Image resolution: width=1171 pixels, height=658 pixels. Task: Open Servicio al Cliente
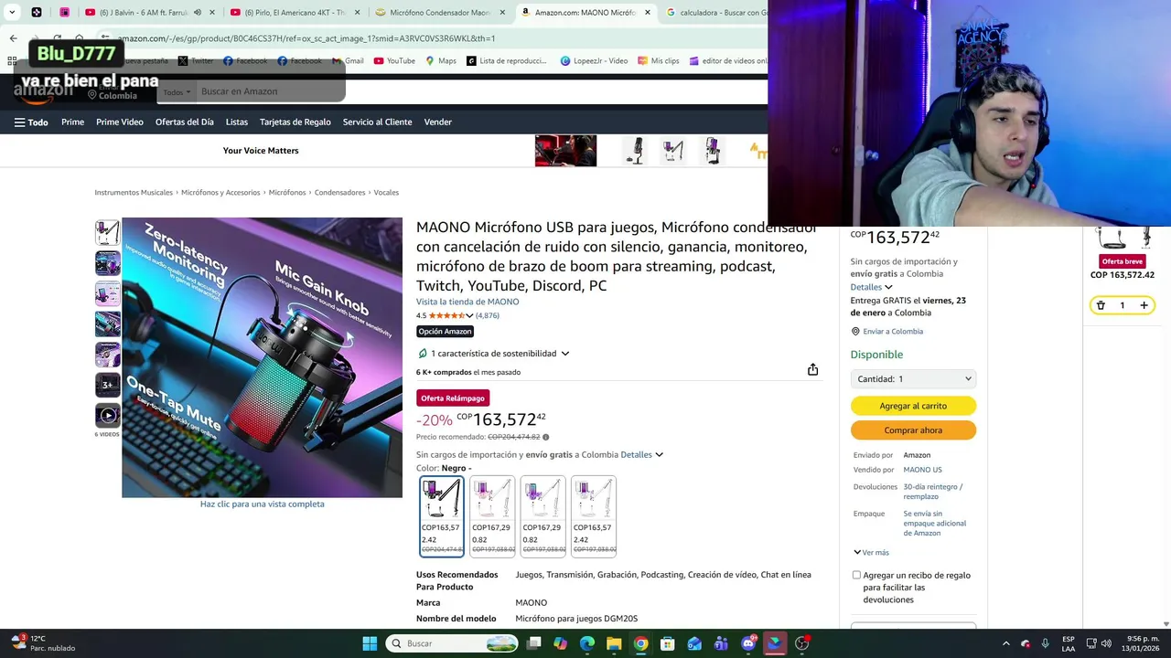coord(378,122)
